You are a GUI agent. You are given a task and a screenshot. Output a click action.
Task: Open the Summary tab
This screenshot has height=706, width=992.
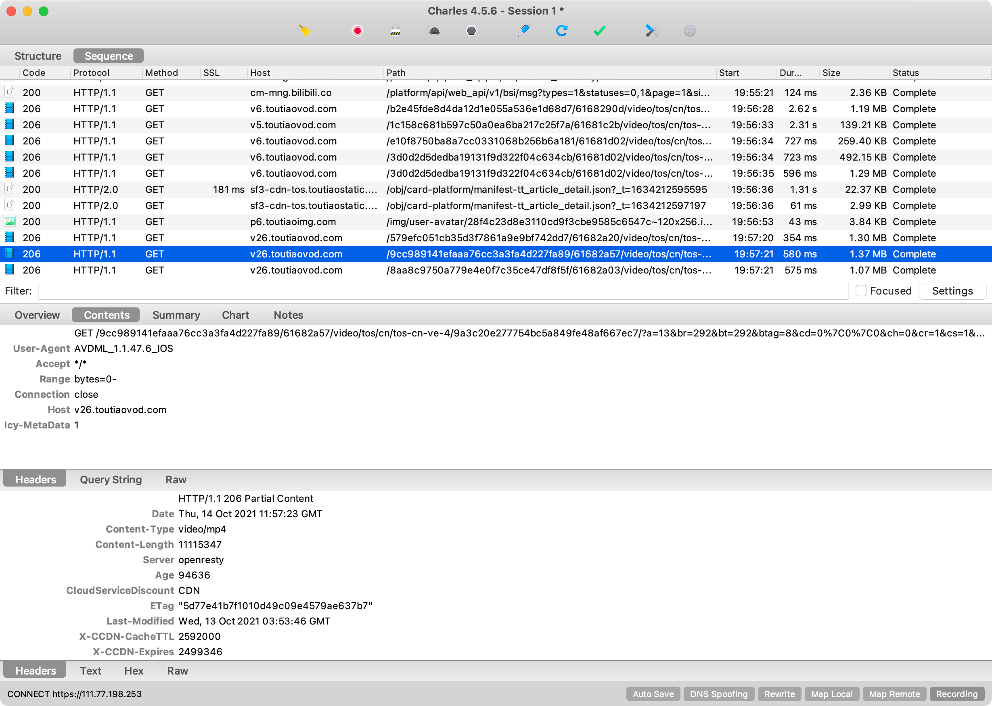(176, 315)
